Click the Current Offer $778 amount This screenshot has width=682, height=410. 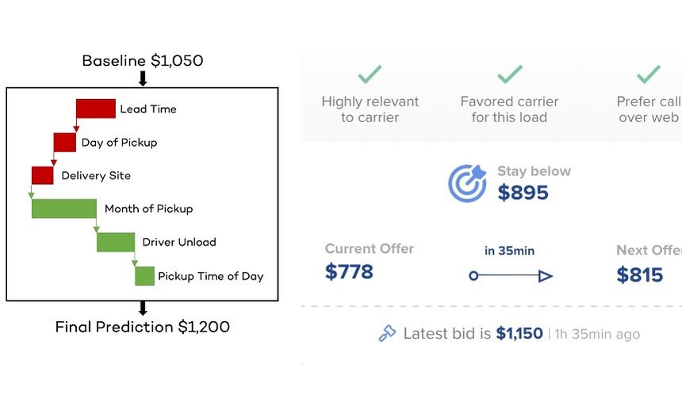click(349, 272)
